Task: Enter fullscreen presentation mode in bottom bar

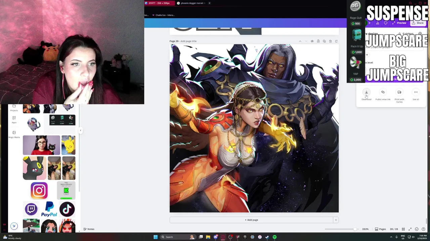Action: (410, 229)
